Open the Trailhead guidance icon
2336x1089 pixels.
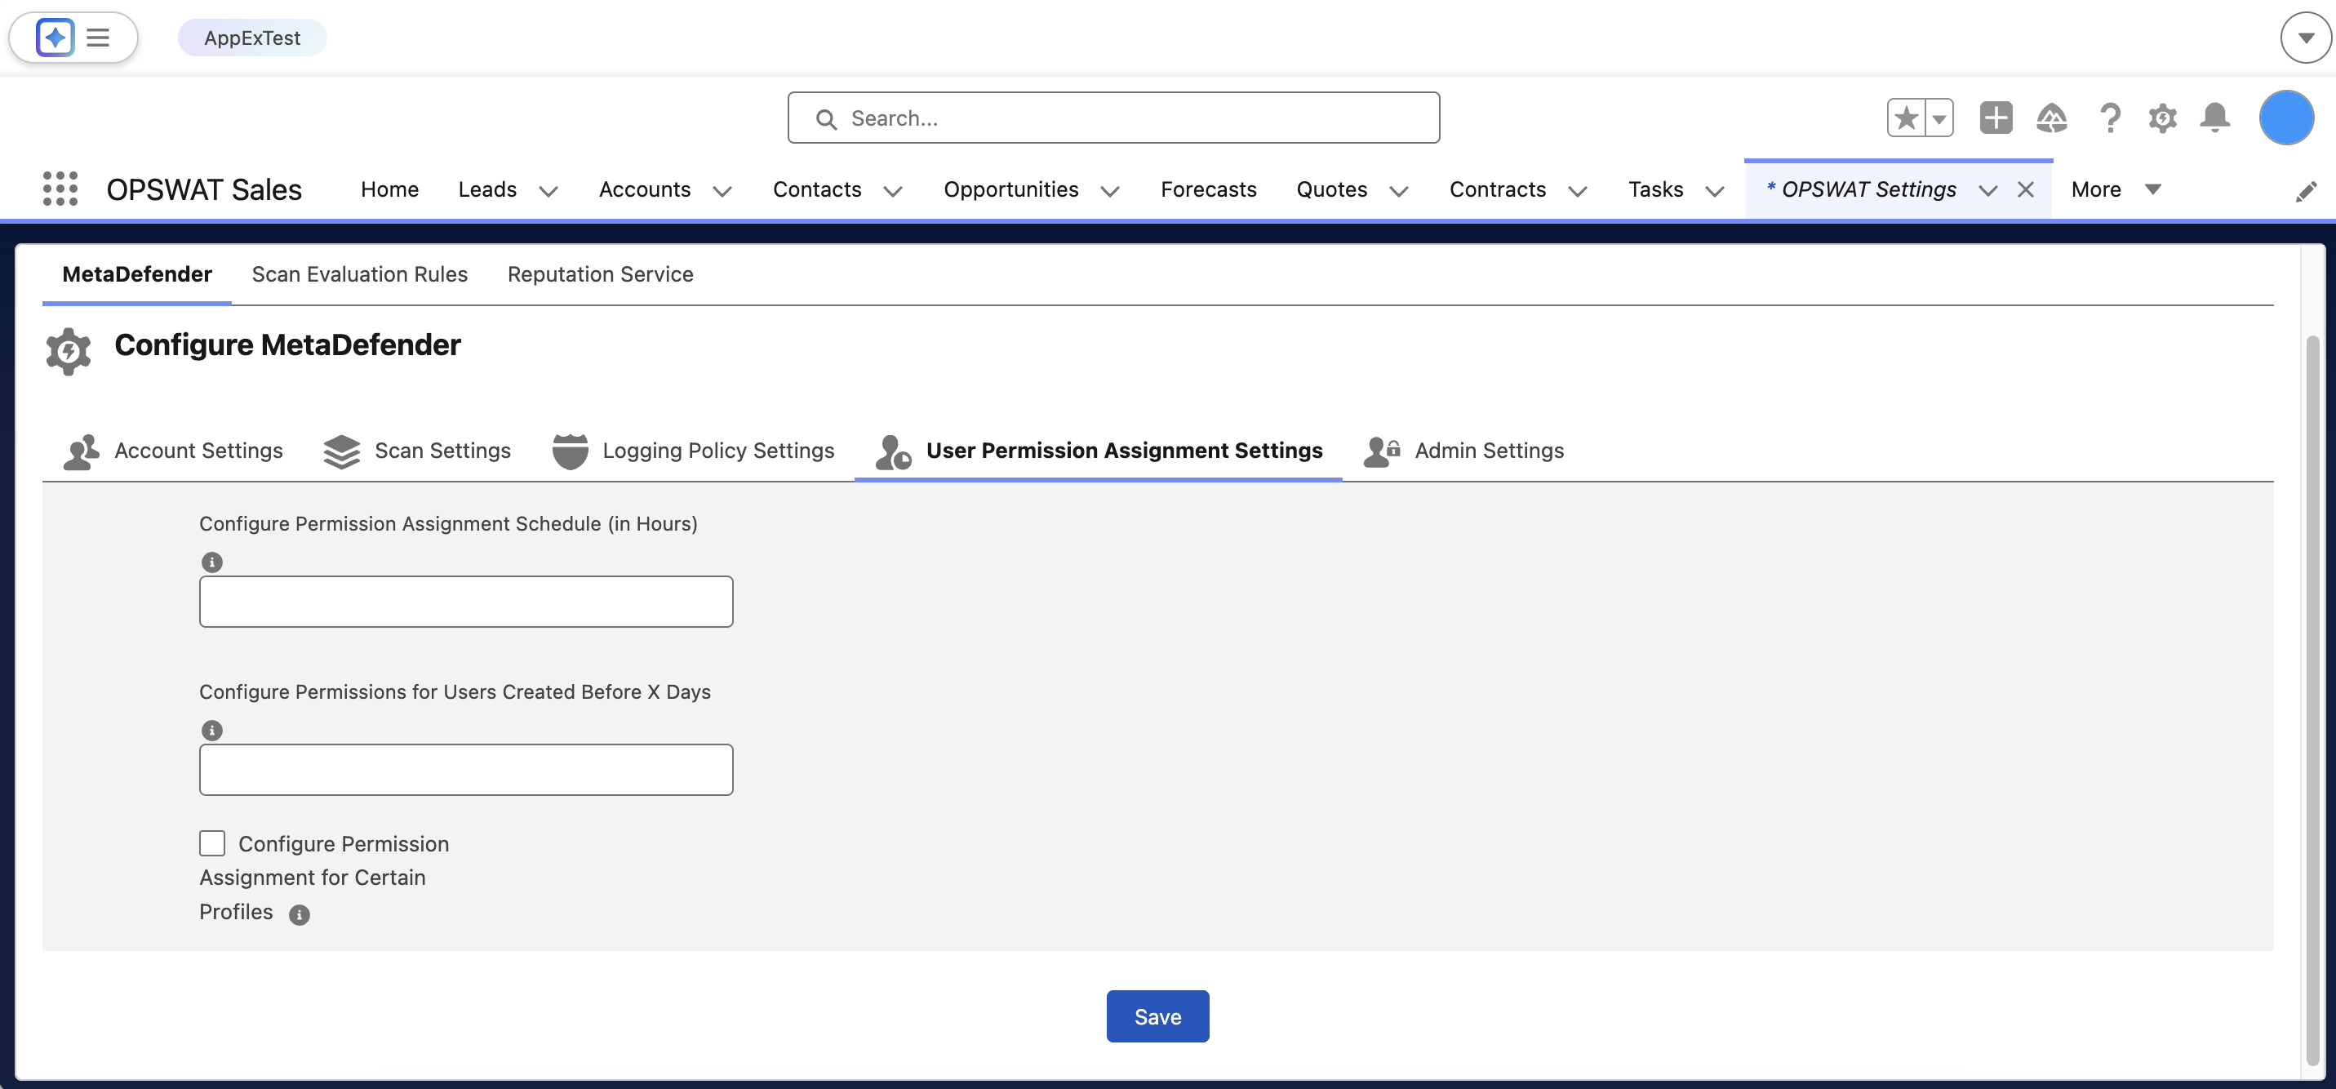tap(2051, 118)
